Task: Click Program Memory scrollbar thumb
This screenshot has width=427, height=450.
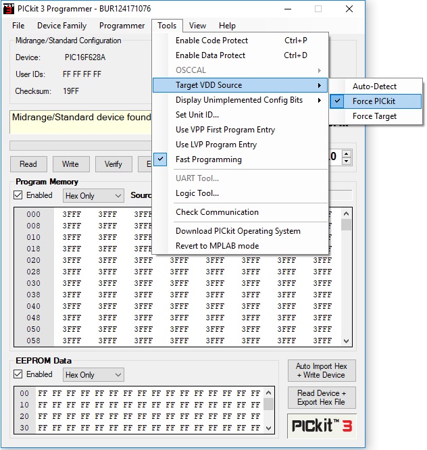Action: (x=347, y=225)
